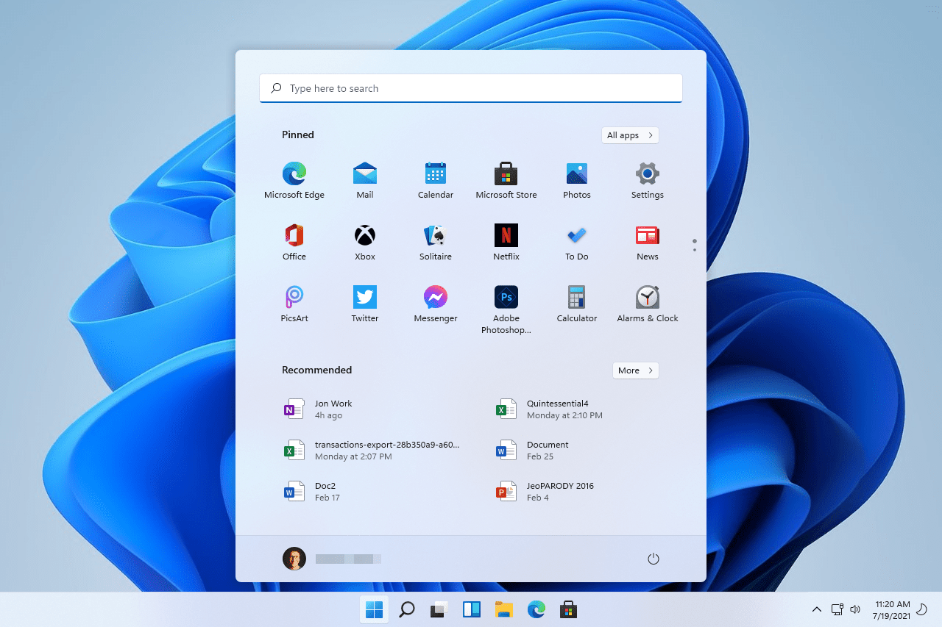Open Search from the taskbar
The height and width of the screenshot is (627, 942).
pos(406,609)
